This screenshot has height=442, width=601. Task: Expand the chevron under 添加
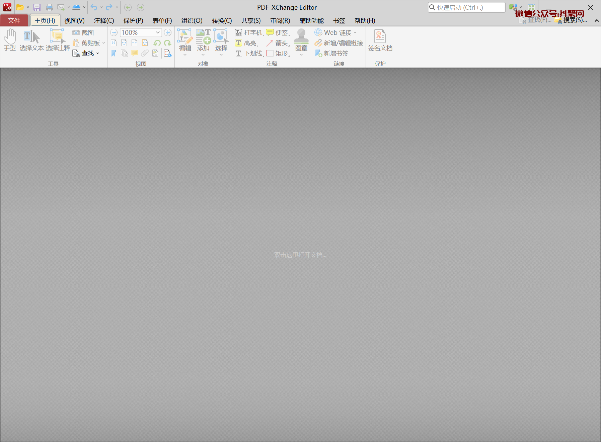tap(203, 55)
